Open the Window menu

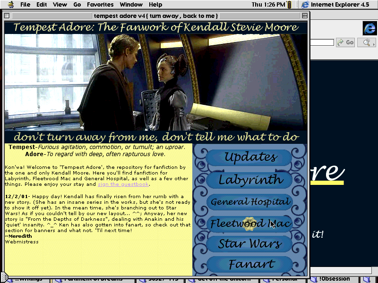tap(131, 5)
